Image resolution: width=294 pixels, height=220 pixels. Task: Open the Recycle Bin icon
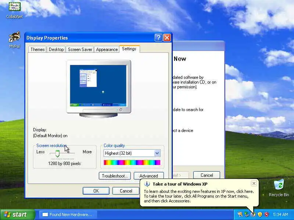pyautogui.click(x=279, y=188)
